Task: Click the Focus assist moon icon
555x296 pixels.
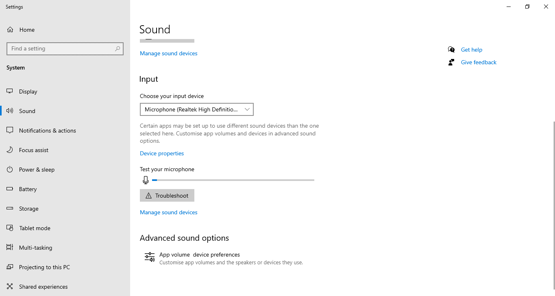Action: (x=10, y=150)
